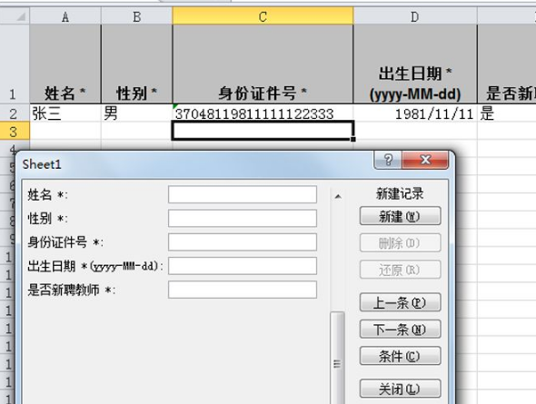Click the 性别 * header cell

[137, 64]
